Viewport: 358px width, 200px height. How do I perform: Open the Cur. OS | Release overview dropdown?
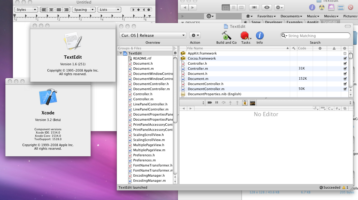pos(153,35)
